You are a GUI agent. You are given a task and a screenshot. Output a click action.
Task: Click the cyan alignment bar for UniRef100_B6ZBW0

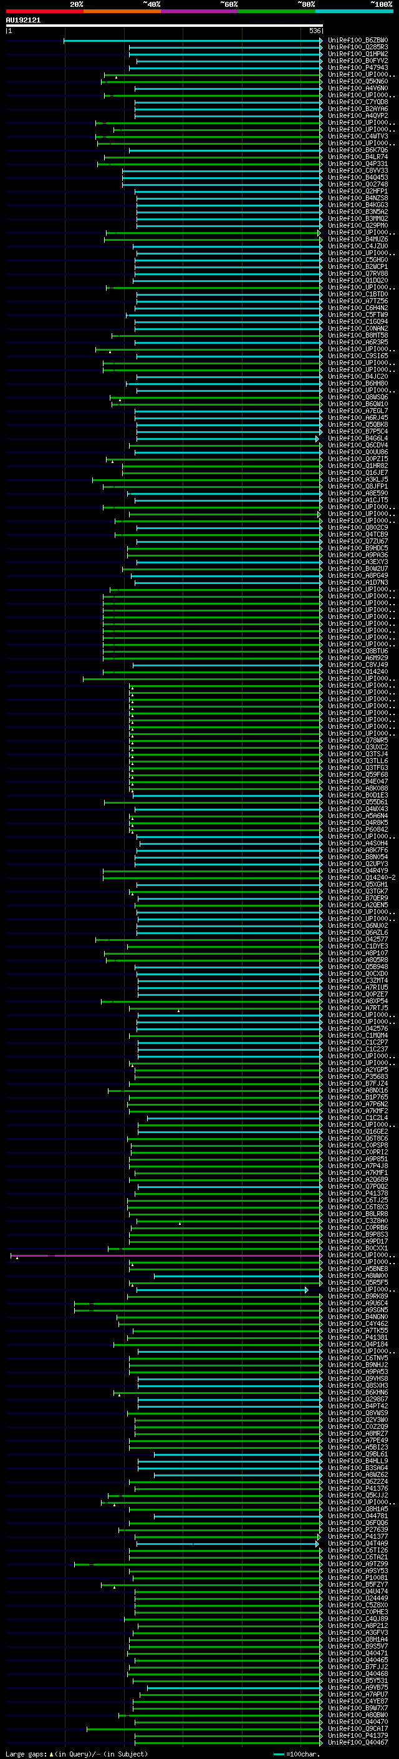coord(193,41)
